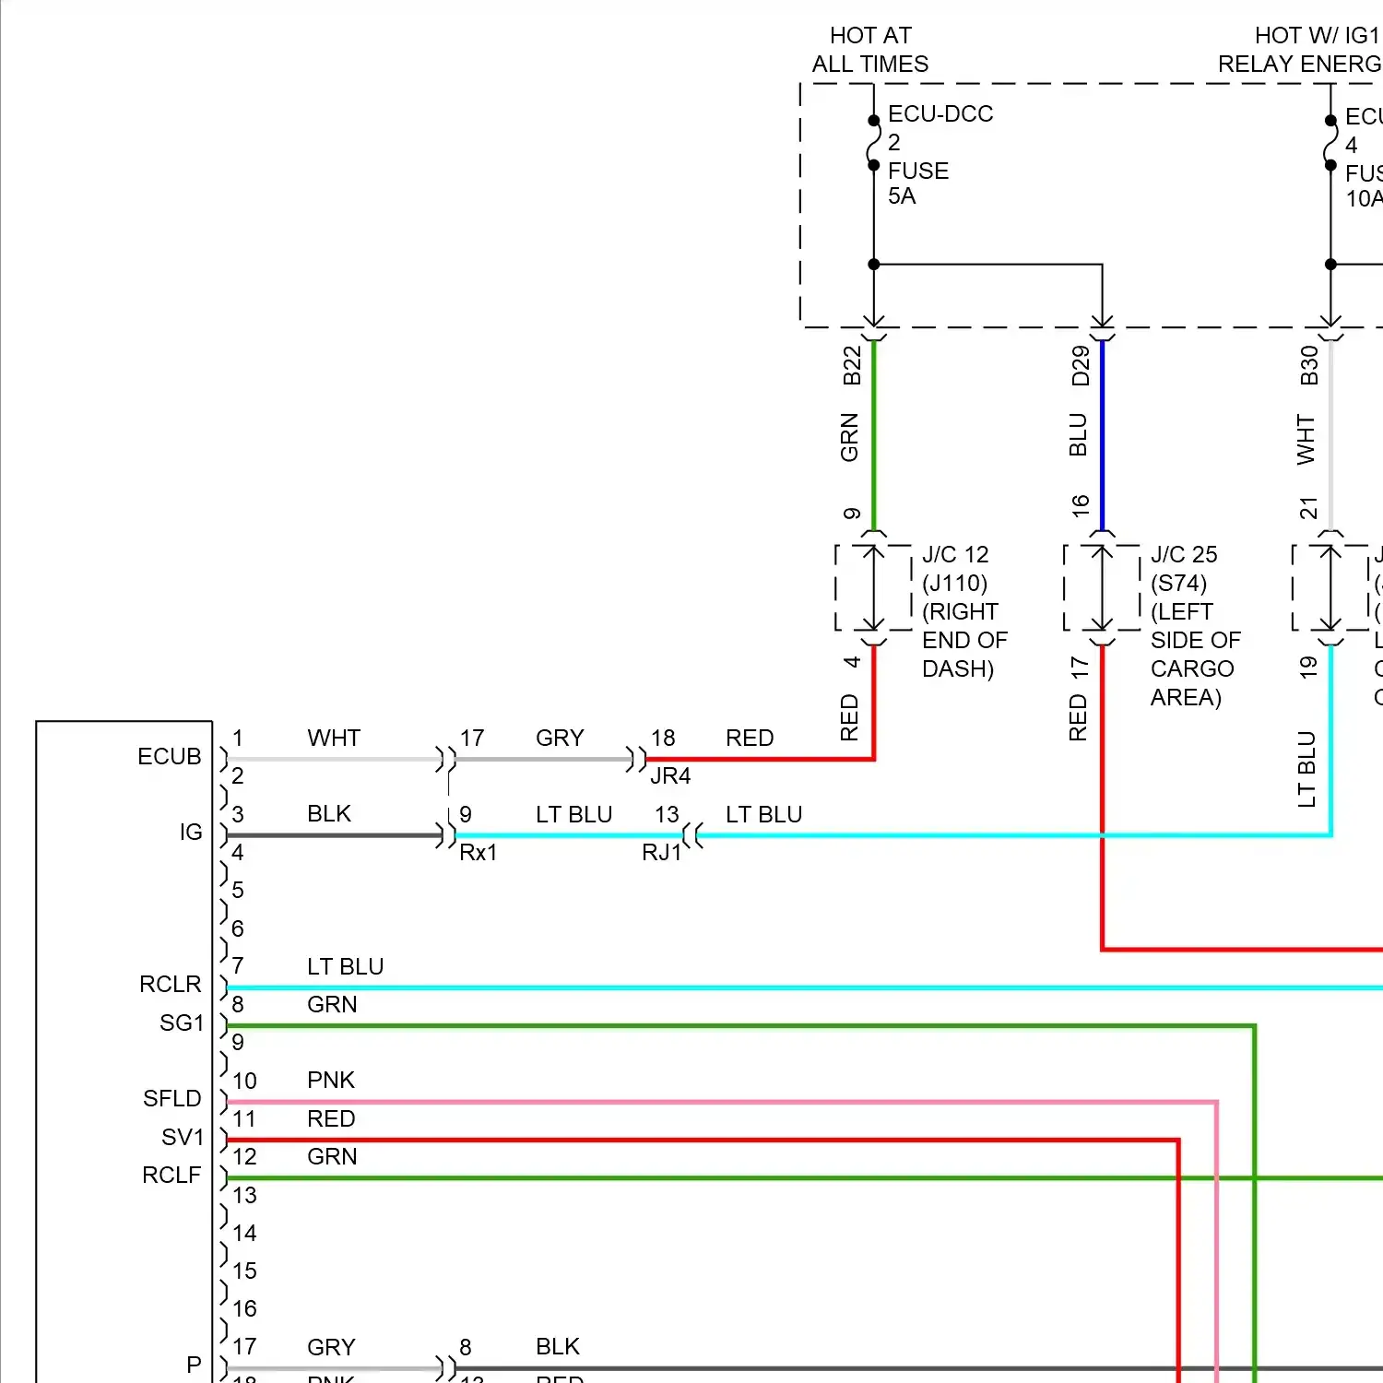Click the (S74) connector code
Image resolution: width=1383 pixels, height=1383 pixels.
[1178, 583]
